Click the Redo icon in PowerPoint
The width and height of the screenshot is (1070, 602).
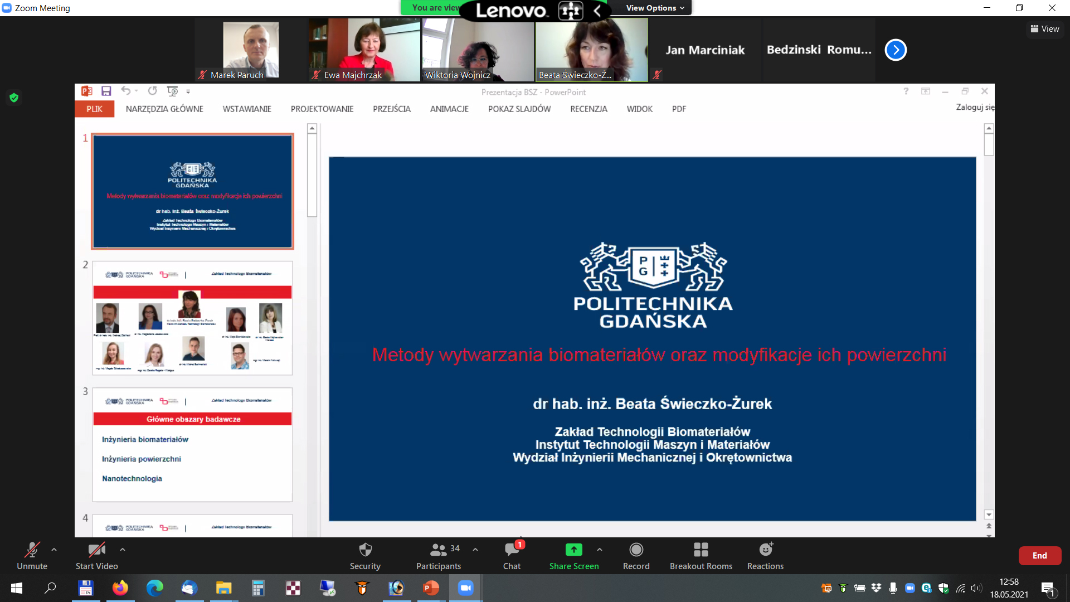coord(152,91)
